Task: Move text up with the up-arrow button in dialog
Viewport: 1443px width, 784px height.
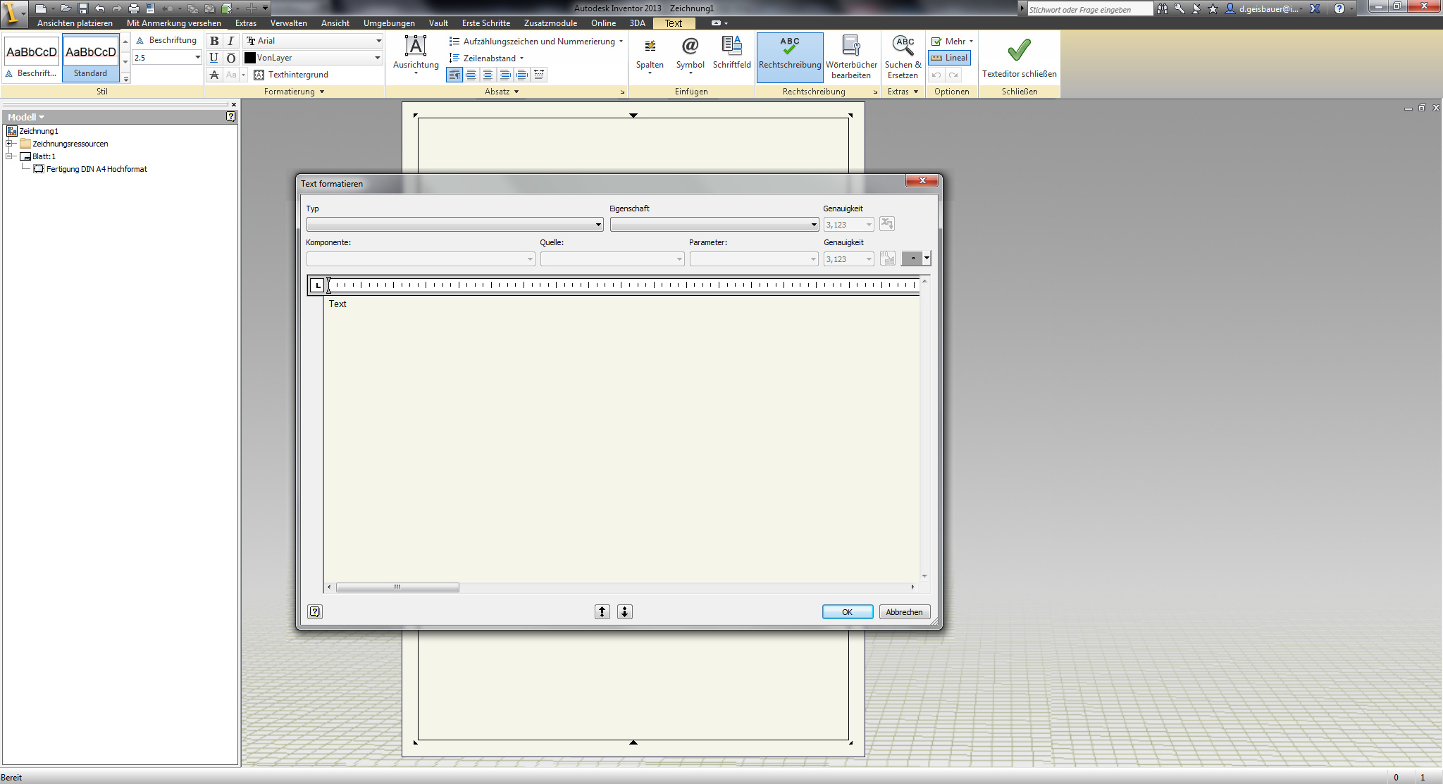Action: coord(602,611)
